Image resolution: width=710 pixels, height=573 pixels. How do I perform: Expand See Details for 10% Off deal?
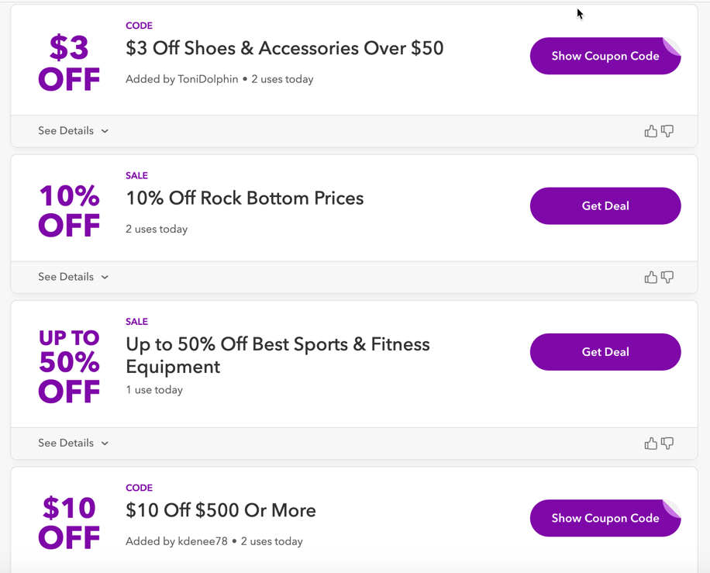pyautogui.click(x=73, y=277)
